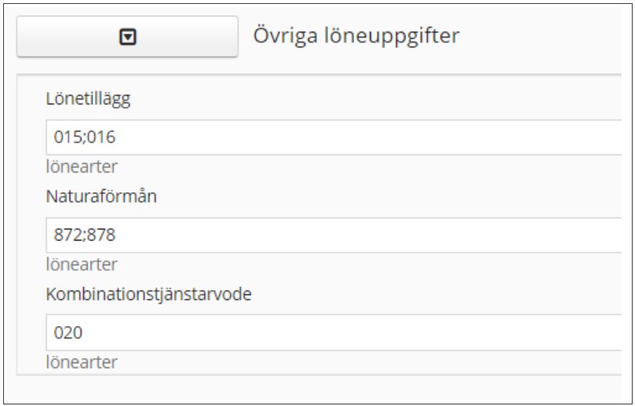Click the value 015;016 in Lönetillägg
The image size is (635, 406).
pos(85,137)
